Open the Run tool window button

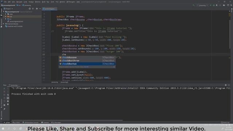(7, 123)
